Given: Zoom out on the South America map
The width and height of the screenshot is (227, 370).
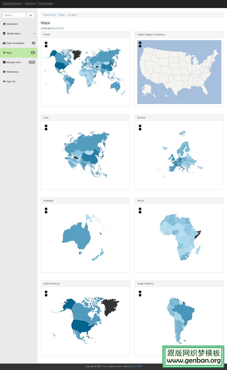Looking at the screenshot, I should 140,295.
